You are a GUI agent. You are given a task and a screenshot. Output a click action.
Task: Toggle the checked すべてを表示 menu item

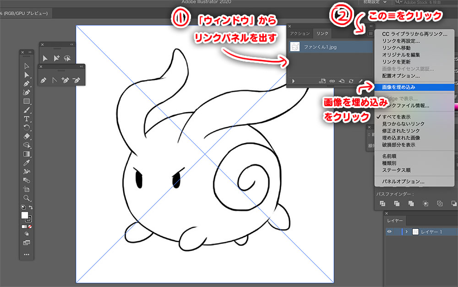[396, 117]
